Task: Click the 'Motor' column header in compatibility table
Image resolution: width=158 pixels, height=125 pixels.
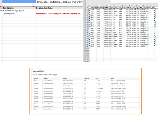Action: tap(112, 78)
